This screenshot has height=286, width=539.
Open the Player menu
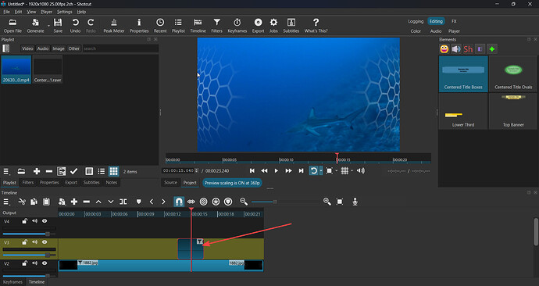pyautogui.click(x=46, y=12)
